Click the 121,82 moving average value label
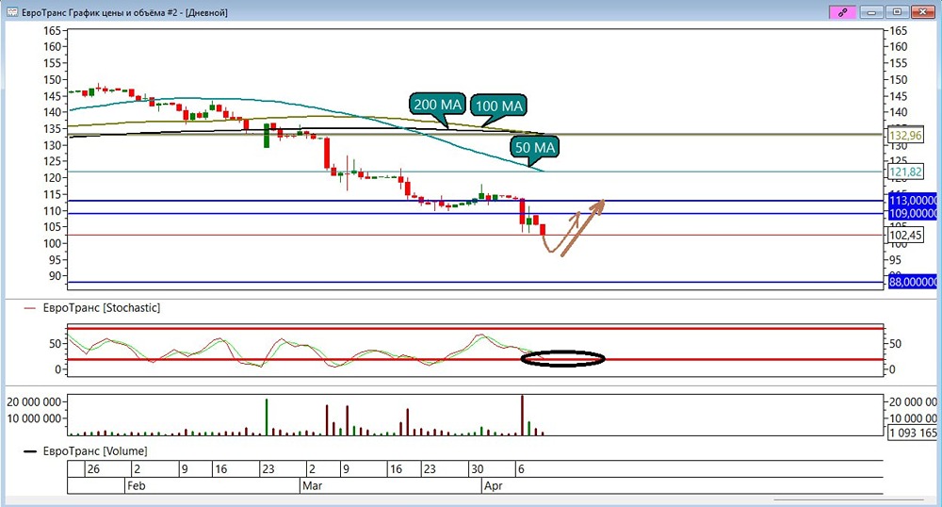Image resolution: width=942 pixels, height=507 pixels. pos(905,172)
